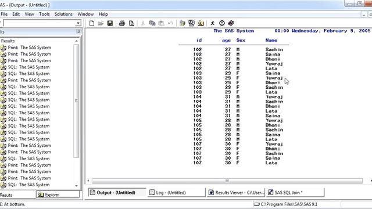Viewport: 372px width, 209px height.
Task: Click the output scroll-right arrow
Action: [x=370, y=181]
